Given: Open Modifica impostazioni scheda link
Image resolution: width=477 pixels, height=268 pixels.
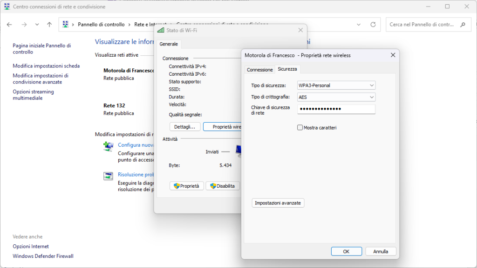Looking at the screenshot, I should pyautogui.click(x=46, y=66).
